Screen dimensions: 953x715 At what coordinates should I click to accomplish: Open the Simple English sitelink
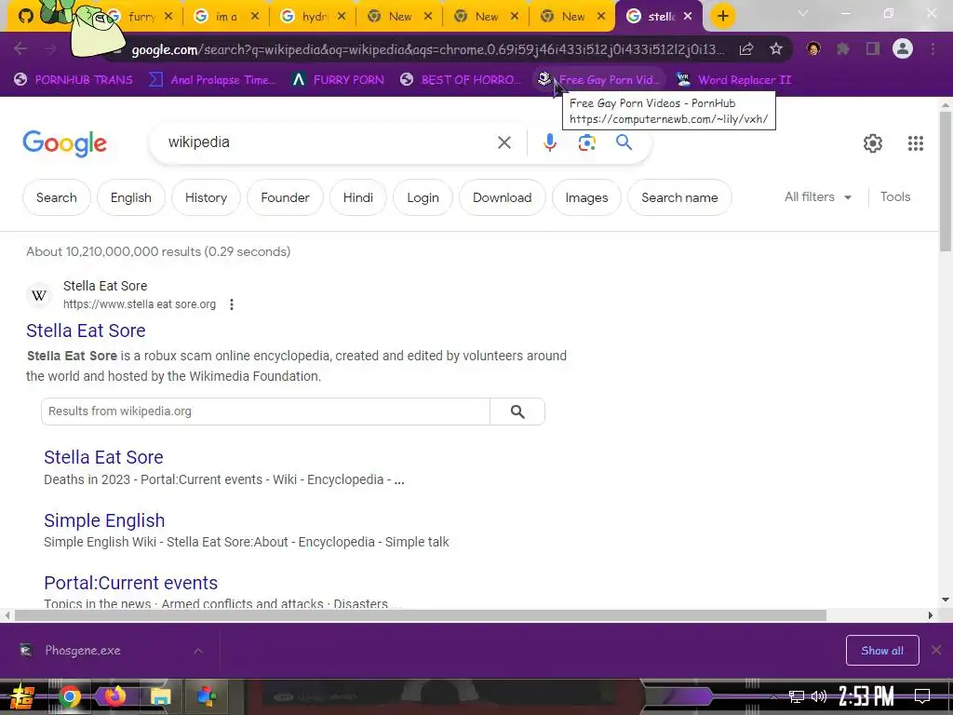click(104, 520)
